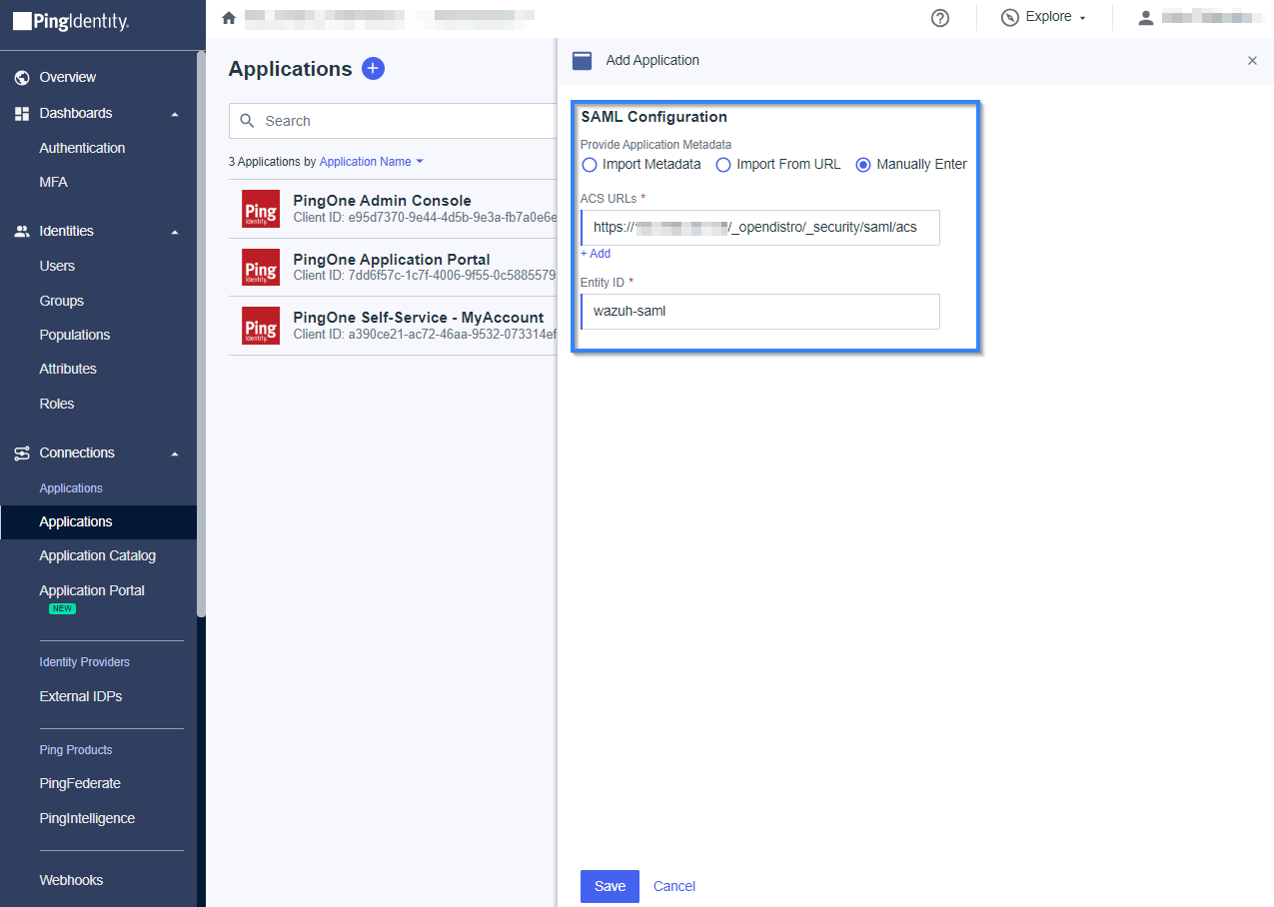Click the Identities people icon
Image resolution: width=1274 pixels, height=907 pixels.
click(21, 231)
